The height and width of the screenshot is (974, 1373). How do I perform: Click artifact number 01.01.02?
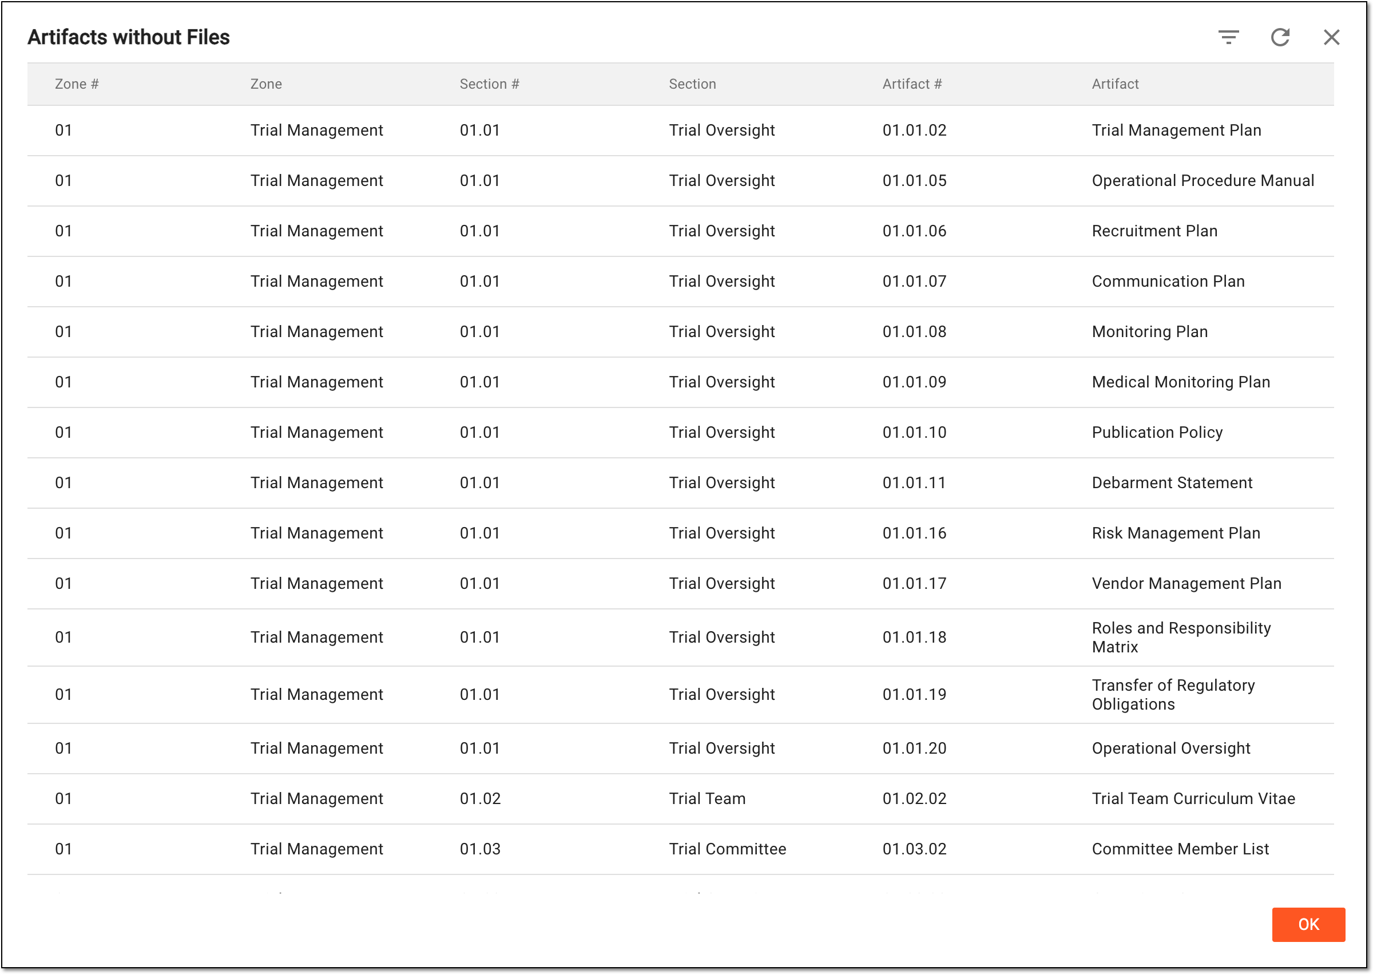coord(914,130)
